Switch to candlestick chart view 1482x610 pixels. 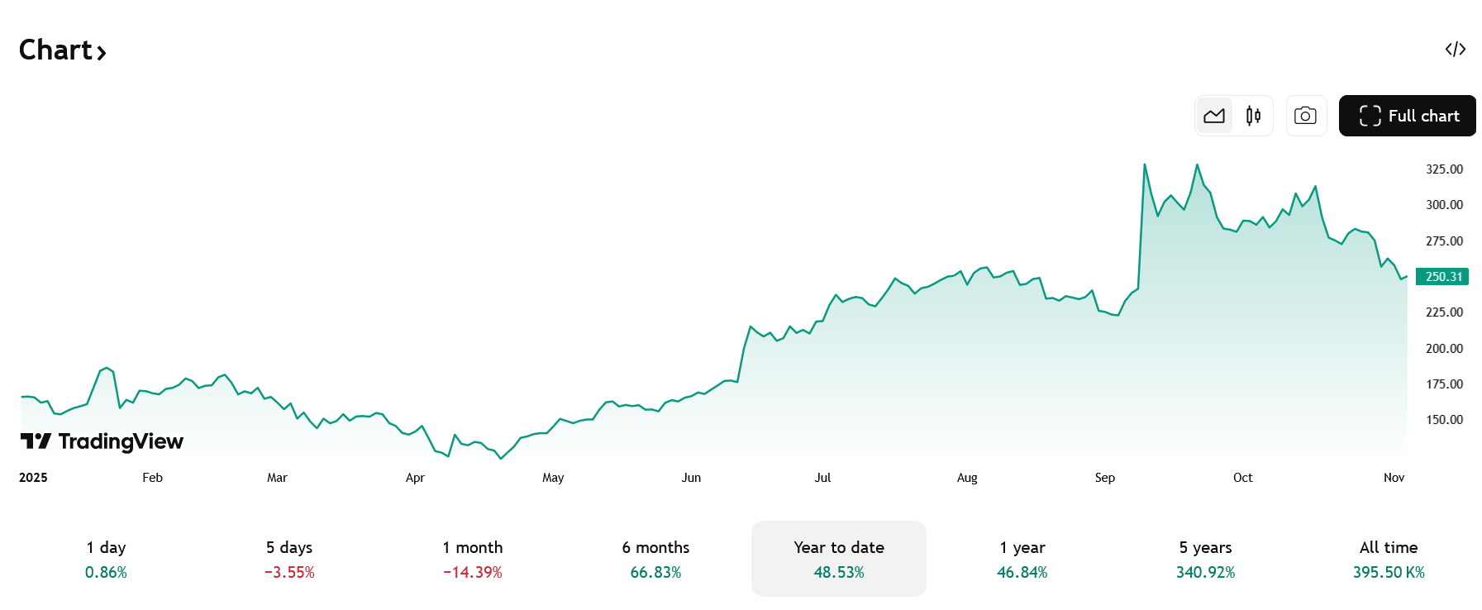click(x=1253, y=116)
